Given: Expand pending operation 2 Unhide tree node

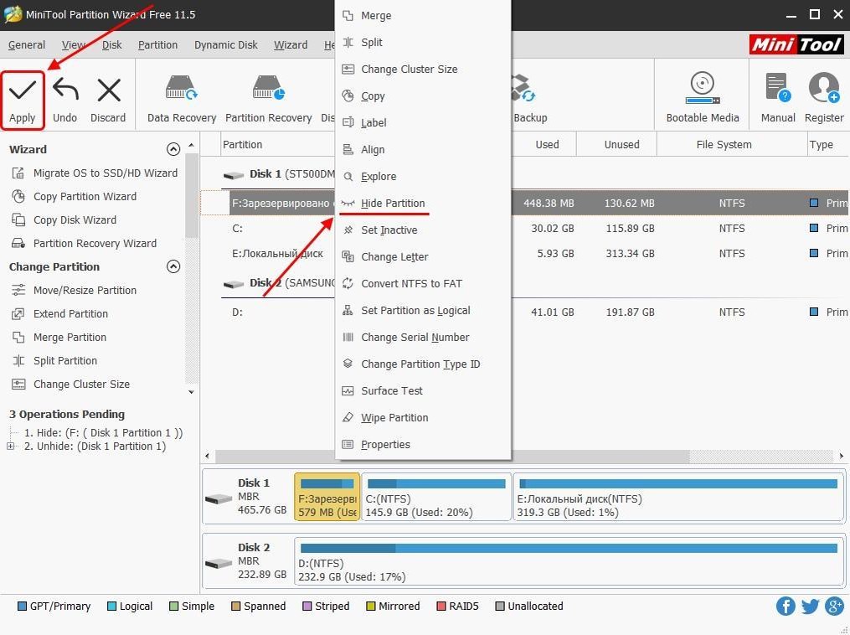Looking at the screenshot, I should [x=10, y=446].
